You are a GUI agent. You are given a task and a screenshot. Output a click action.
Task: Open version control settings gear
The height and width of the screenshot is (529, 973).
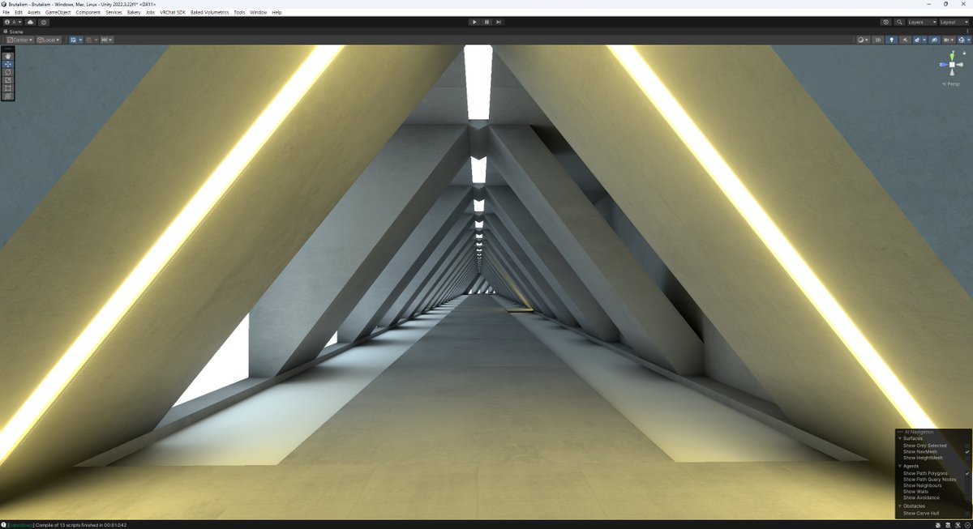44,22
